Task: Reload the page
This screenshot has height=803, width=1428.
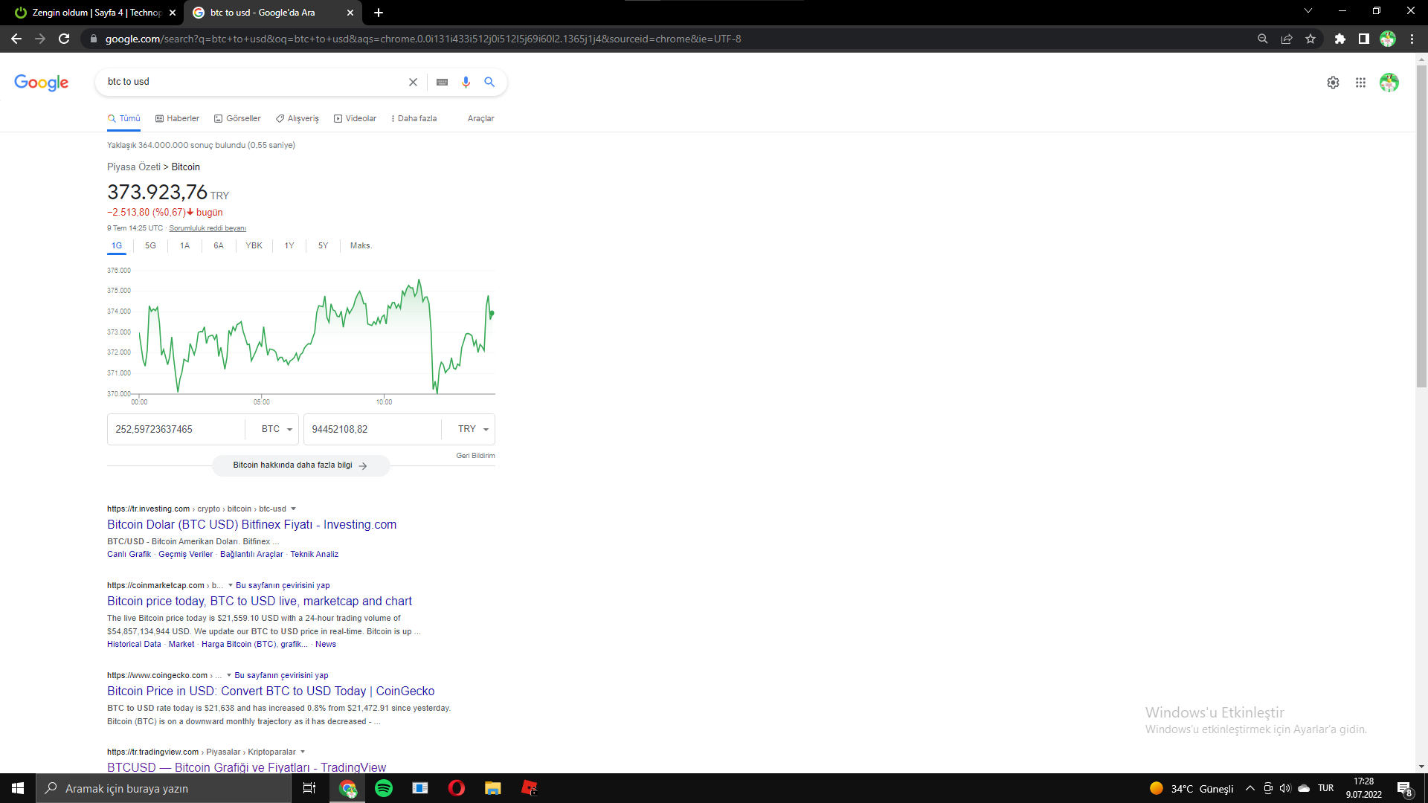Action: (x=64, y=39)
